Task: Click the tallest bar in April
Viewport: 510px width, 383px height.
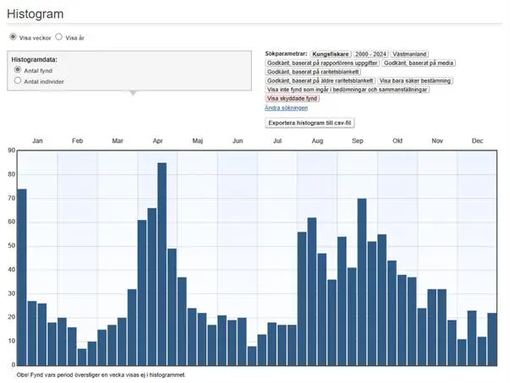Action: point(162,264)
